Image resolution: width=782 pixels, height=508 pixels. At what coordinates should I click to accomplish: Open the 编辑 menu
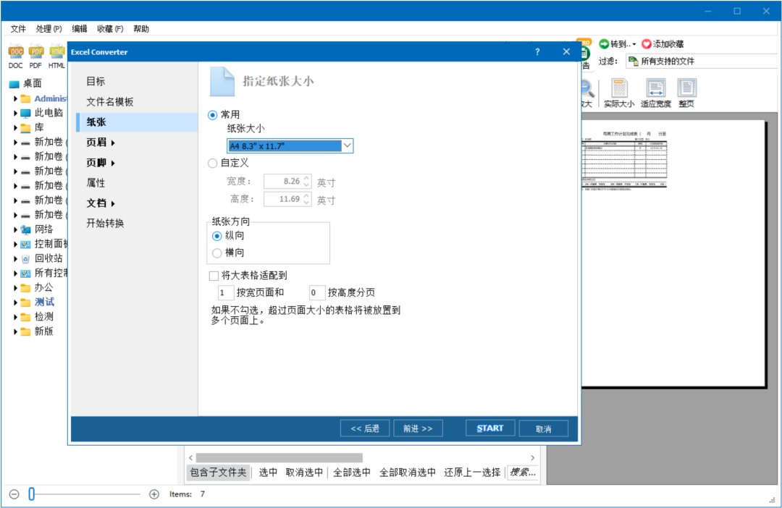coord(80,29)
